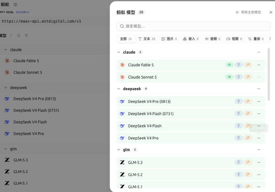Collapse the glm group in the dialog
Viewport: 275px width, 192px height.
click(x=119, y=150)
